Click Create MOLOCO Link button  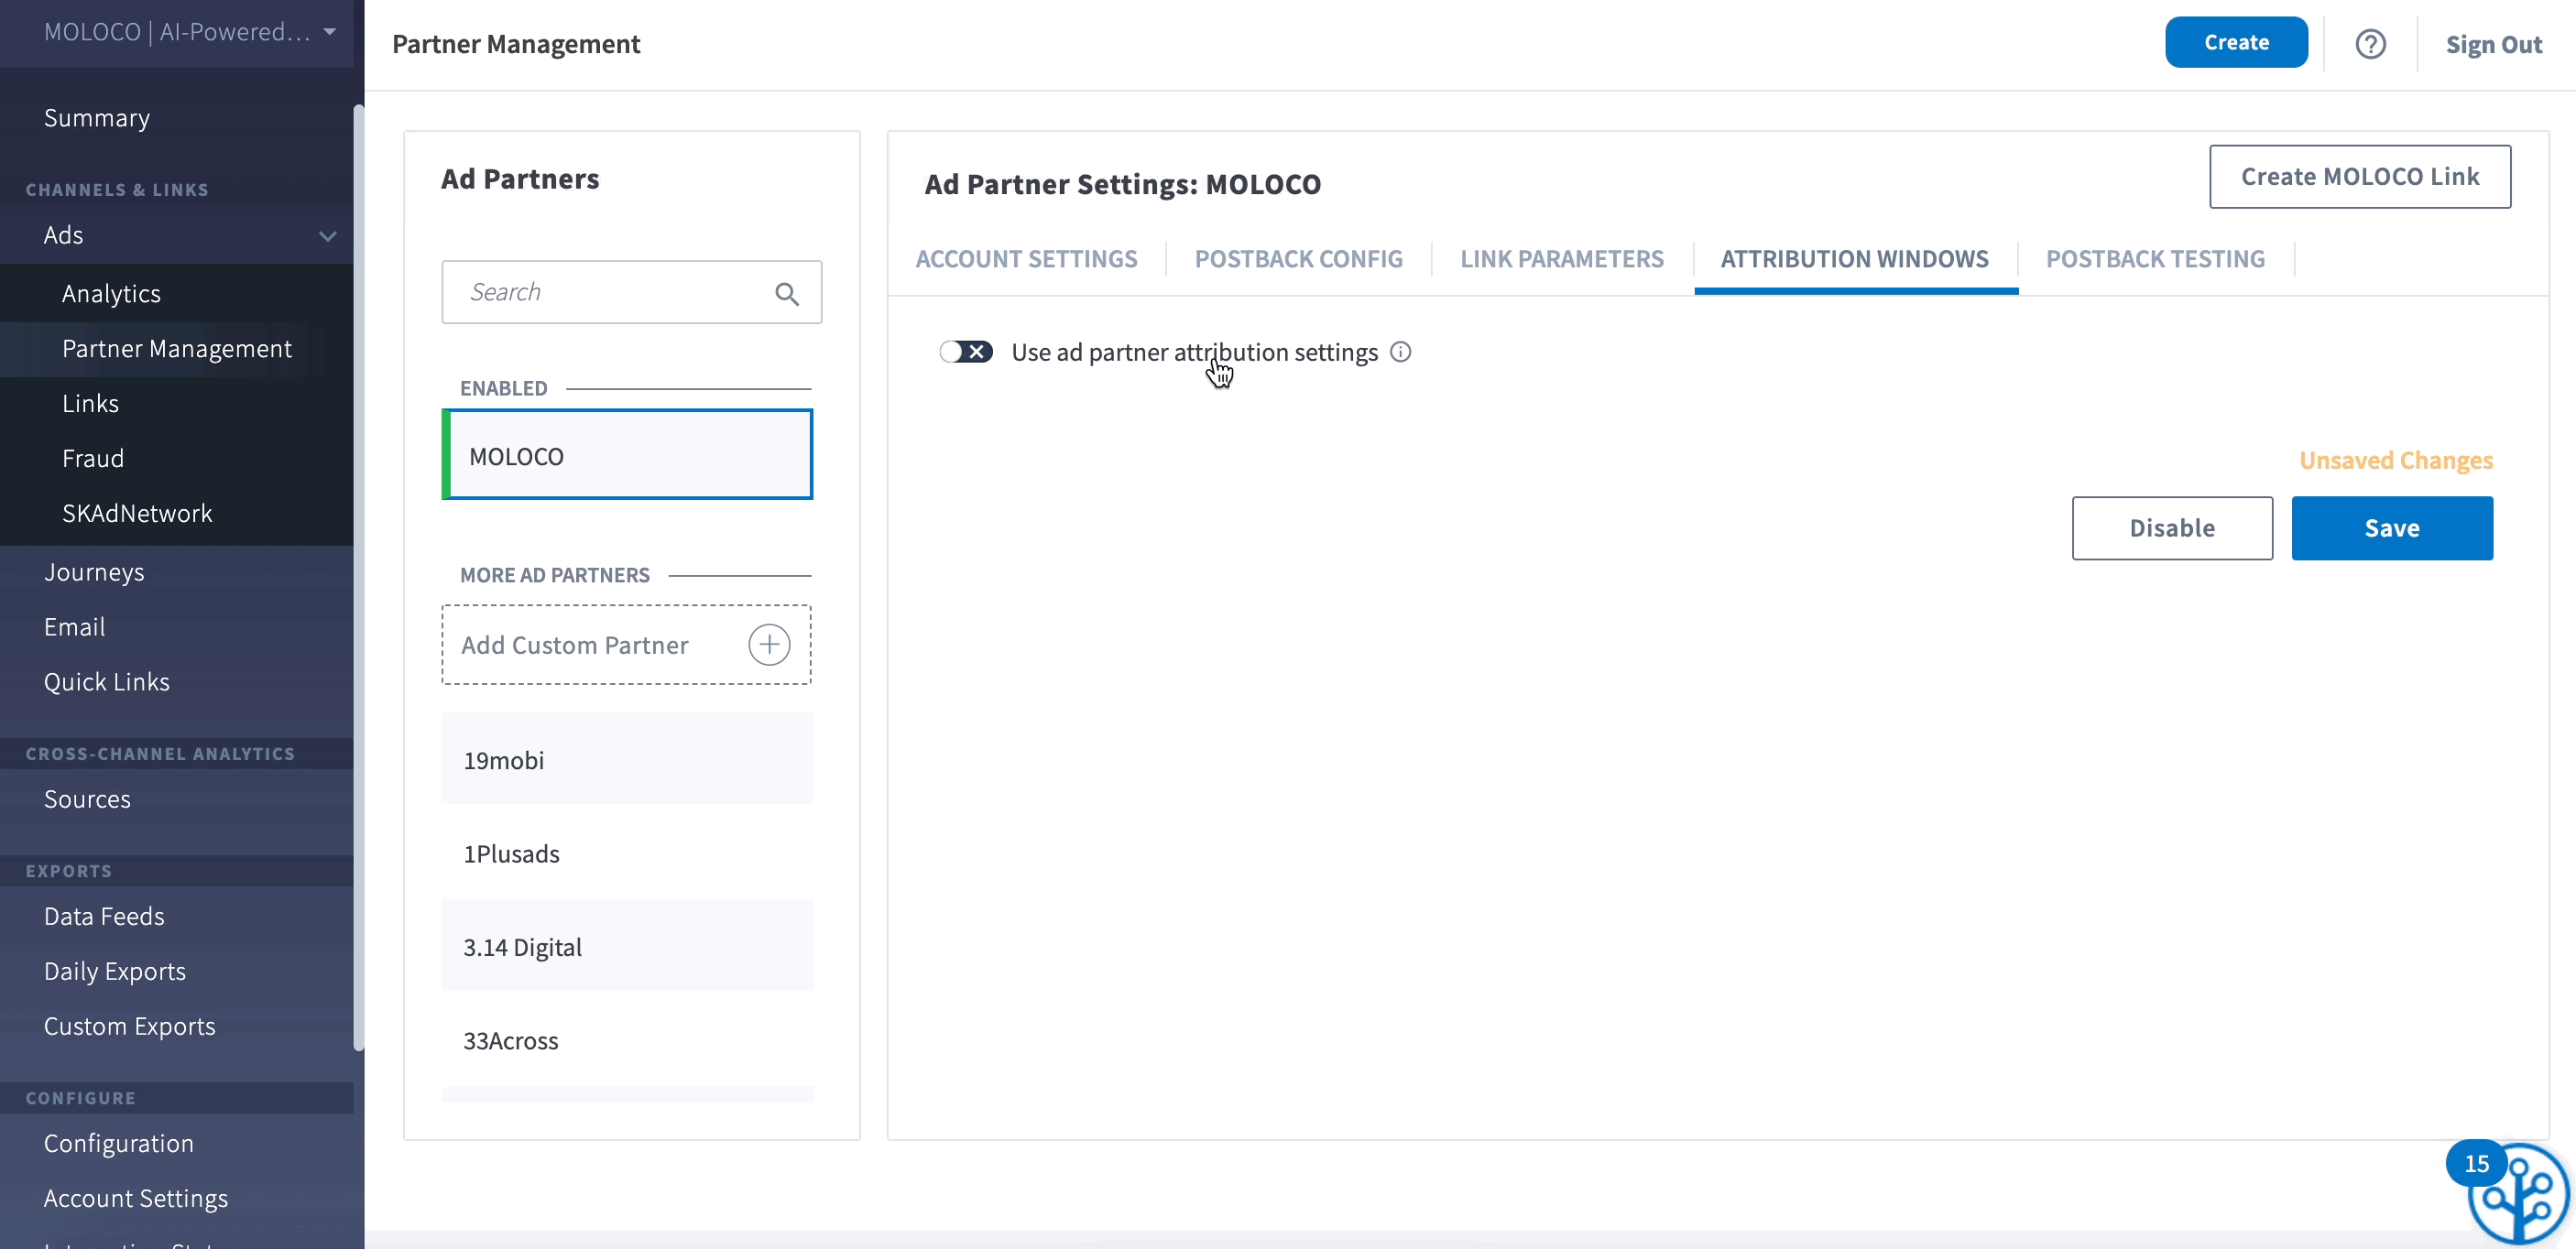[x=2359, y=176]
